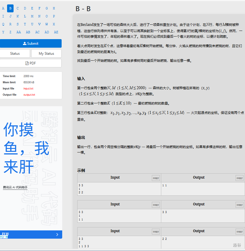Open problem N

tap(39, 16)
